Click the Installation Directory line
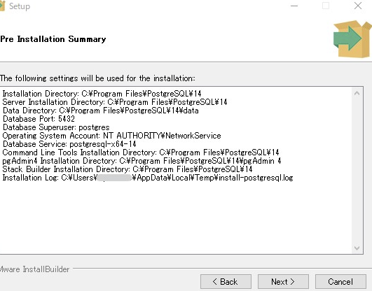This screenshot has height=291, width=372. 102,94
